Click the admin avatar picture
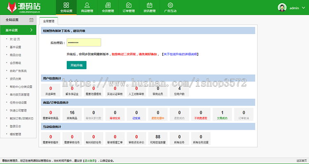The width and height of the screenshot is (309, 164). [282, 8]
